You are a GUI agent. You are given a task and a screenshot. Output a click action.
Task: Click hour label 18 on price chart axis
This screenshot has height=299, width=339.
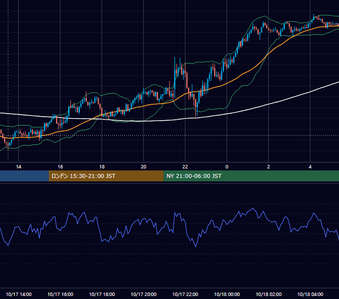tap(102, 167)
